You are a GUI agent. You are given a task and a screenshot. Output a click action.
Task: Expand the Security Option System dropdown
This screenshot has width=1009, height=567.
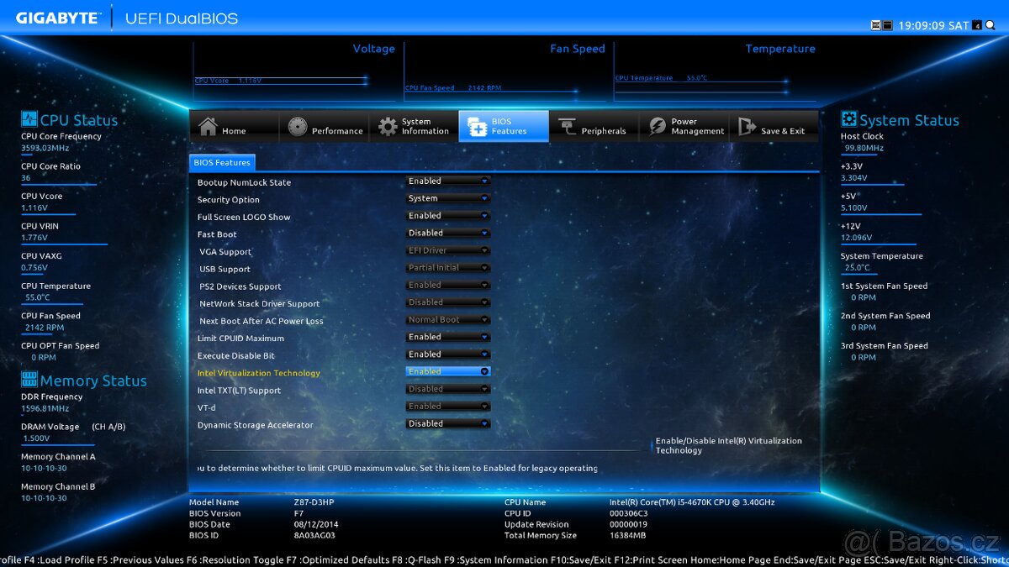(447, 199)
